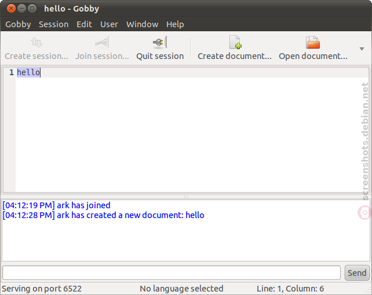
Task: Open the Session menu
Action: (x=54, y=24)
